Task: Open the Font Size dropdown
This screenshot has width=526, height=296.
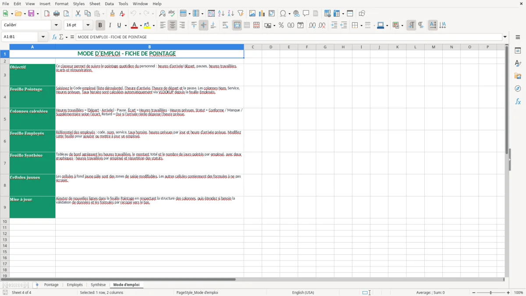Action: coord(88,25)
